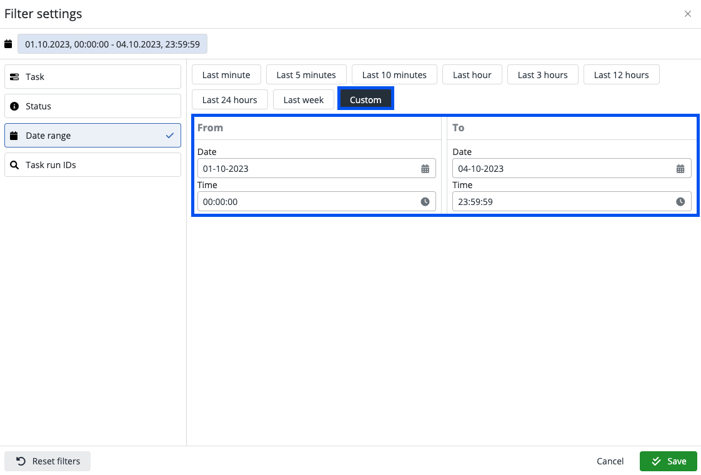The width and height of the screenshot is (701, 475).
Task: Close the Filter settings dialog
Action: click(688, 14)
